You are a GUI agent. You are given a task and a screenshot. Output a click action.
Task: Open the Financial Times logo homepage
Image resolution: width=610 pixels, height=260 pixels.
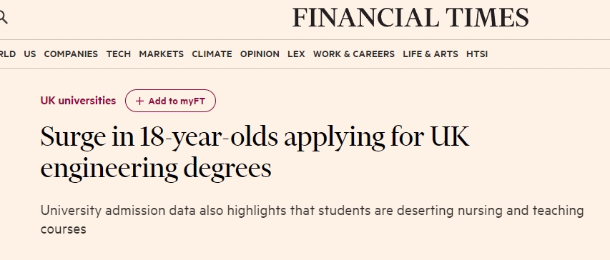(x=410, y=18)
